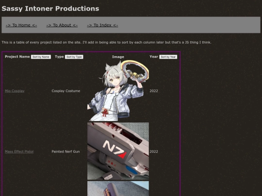Click the N7 painted nerf gun photo
The width and height of the screenshot is (262, 196).
[118, 151]
